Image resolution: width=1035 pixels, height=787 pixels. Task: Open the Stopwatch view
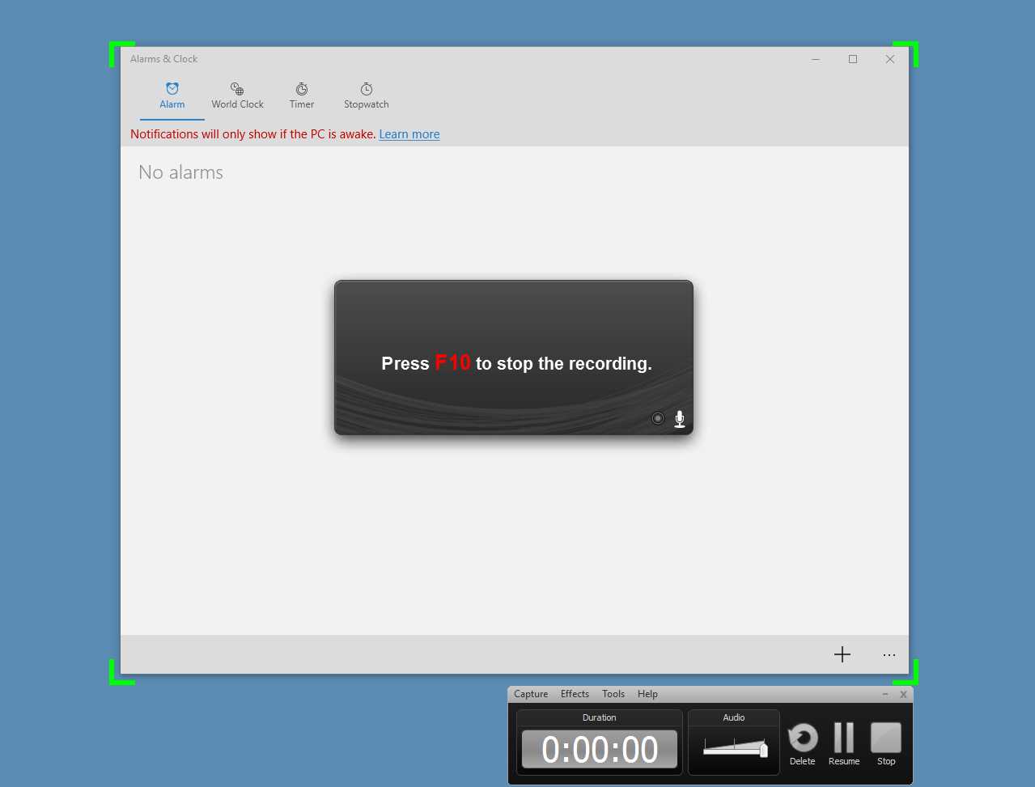coord(366,95)
